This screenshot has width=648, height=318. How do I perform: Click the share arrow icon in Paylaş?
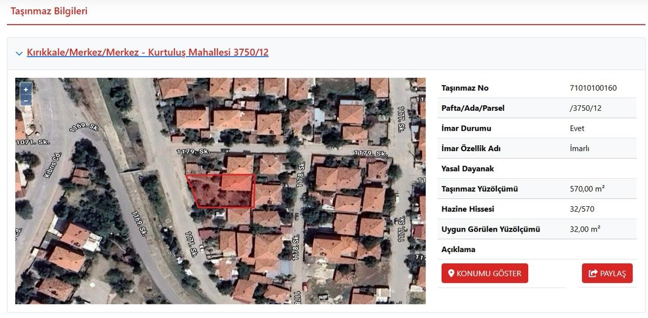pyautogui.click(x=593, y=273)
